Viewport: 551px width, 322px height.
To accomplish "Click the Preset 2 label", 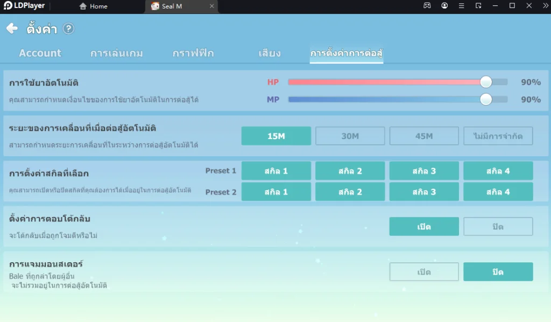I will coord(221,192).
